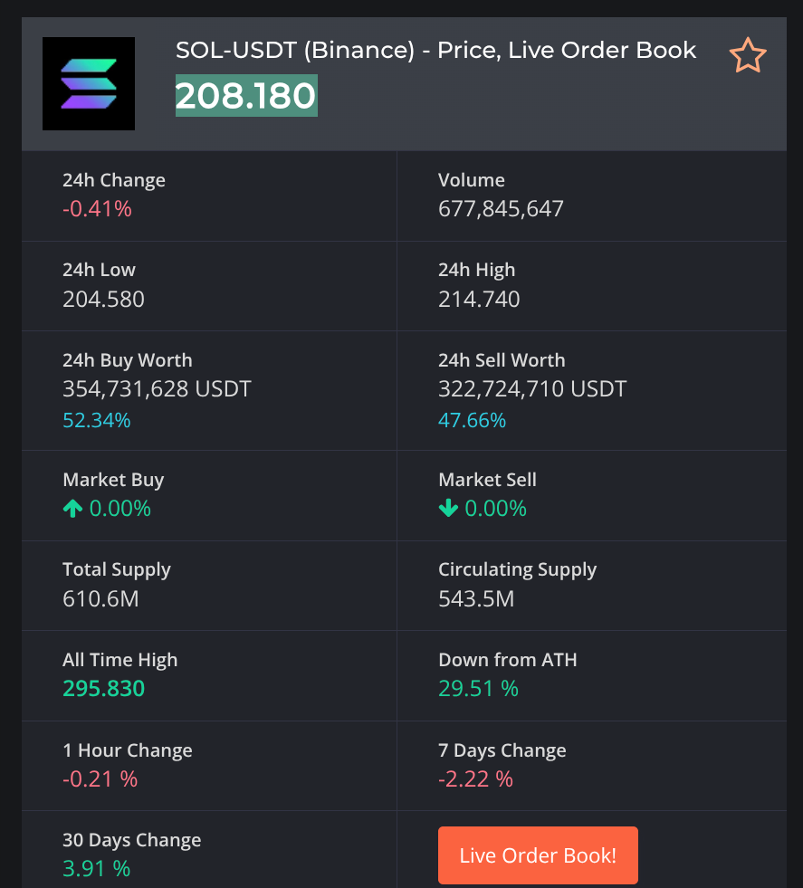Click the Circulating Supply value 543.5M
Image resolution: width=803 pixels, height=888 pixels.
[x=476, y=598]
